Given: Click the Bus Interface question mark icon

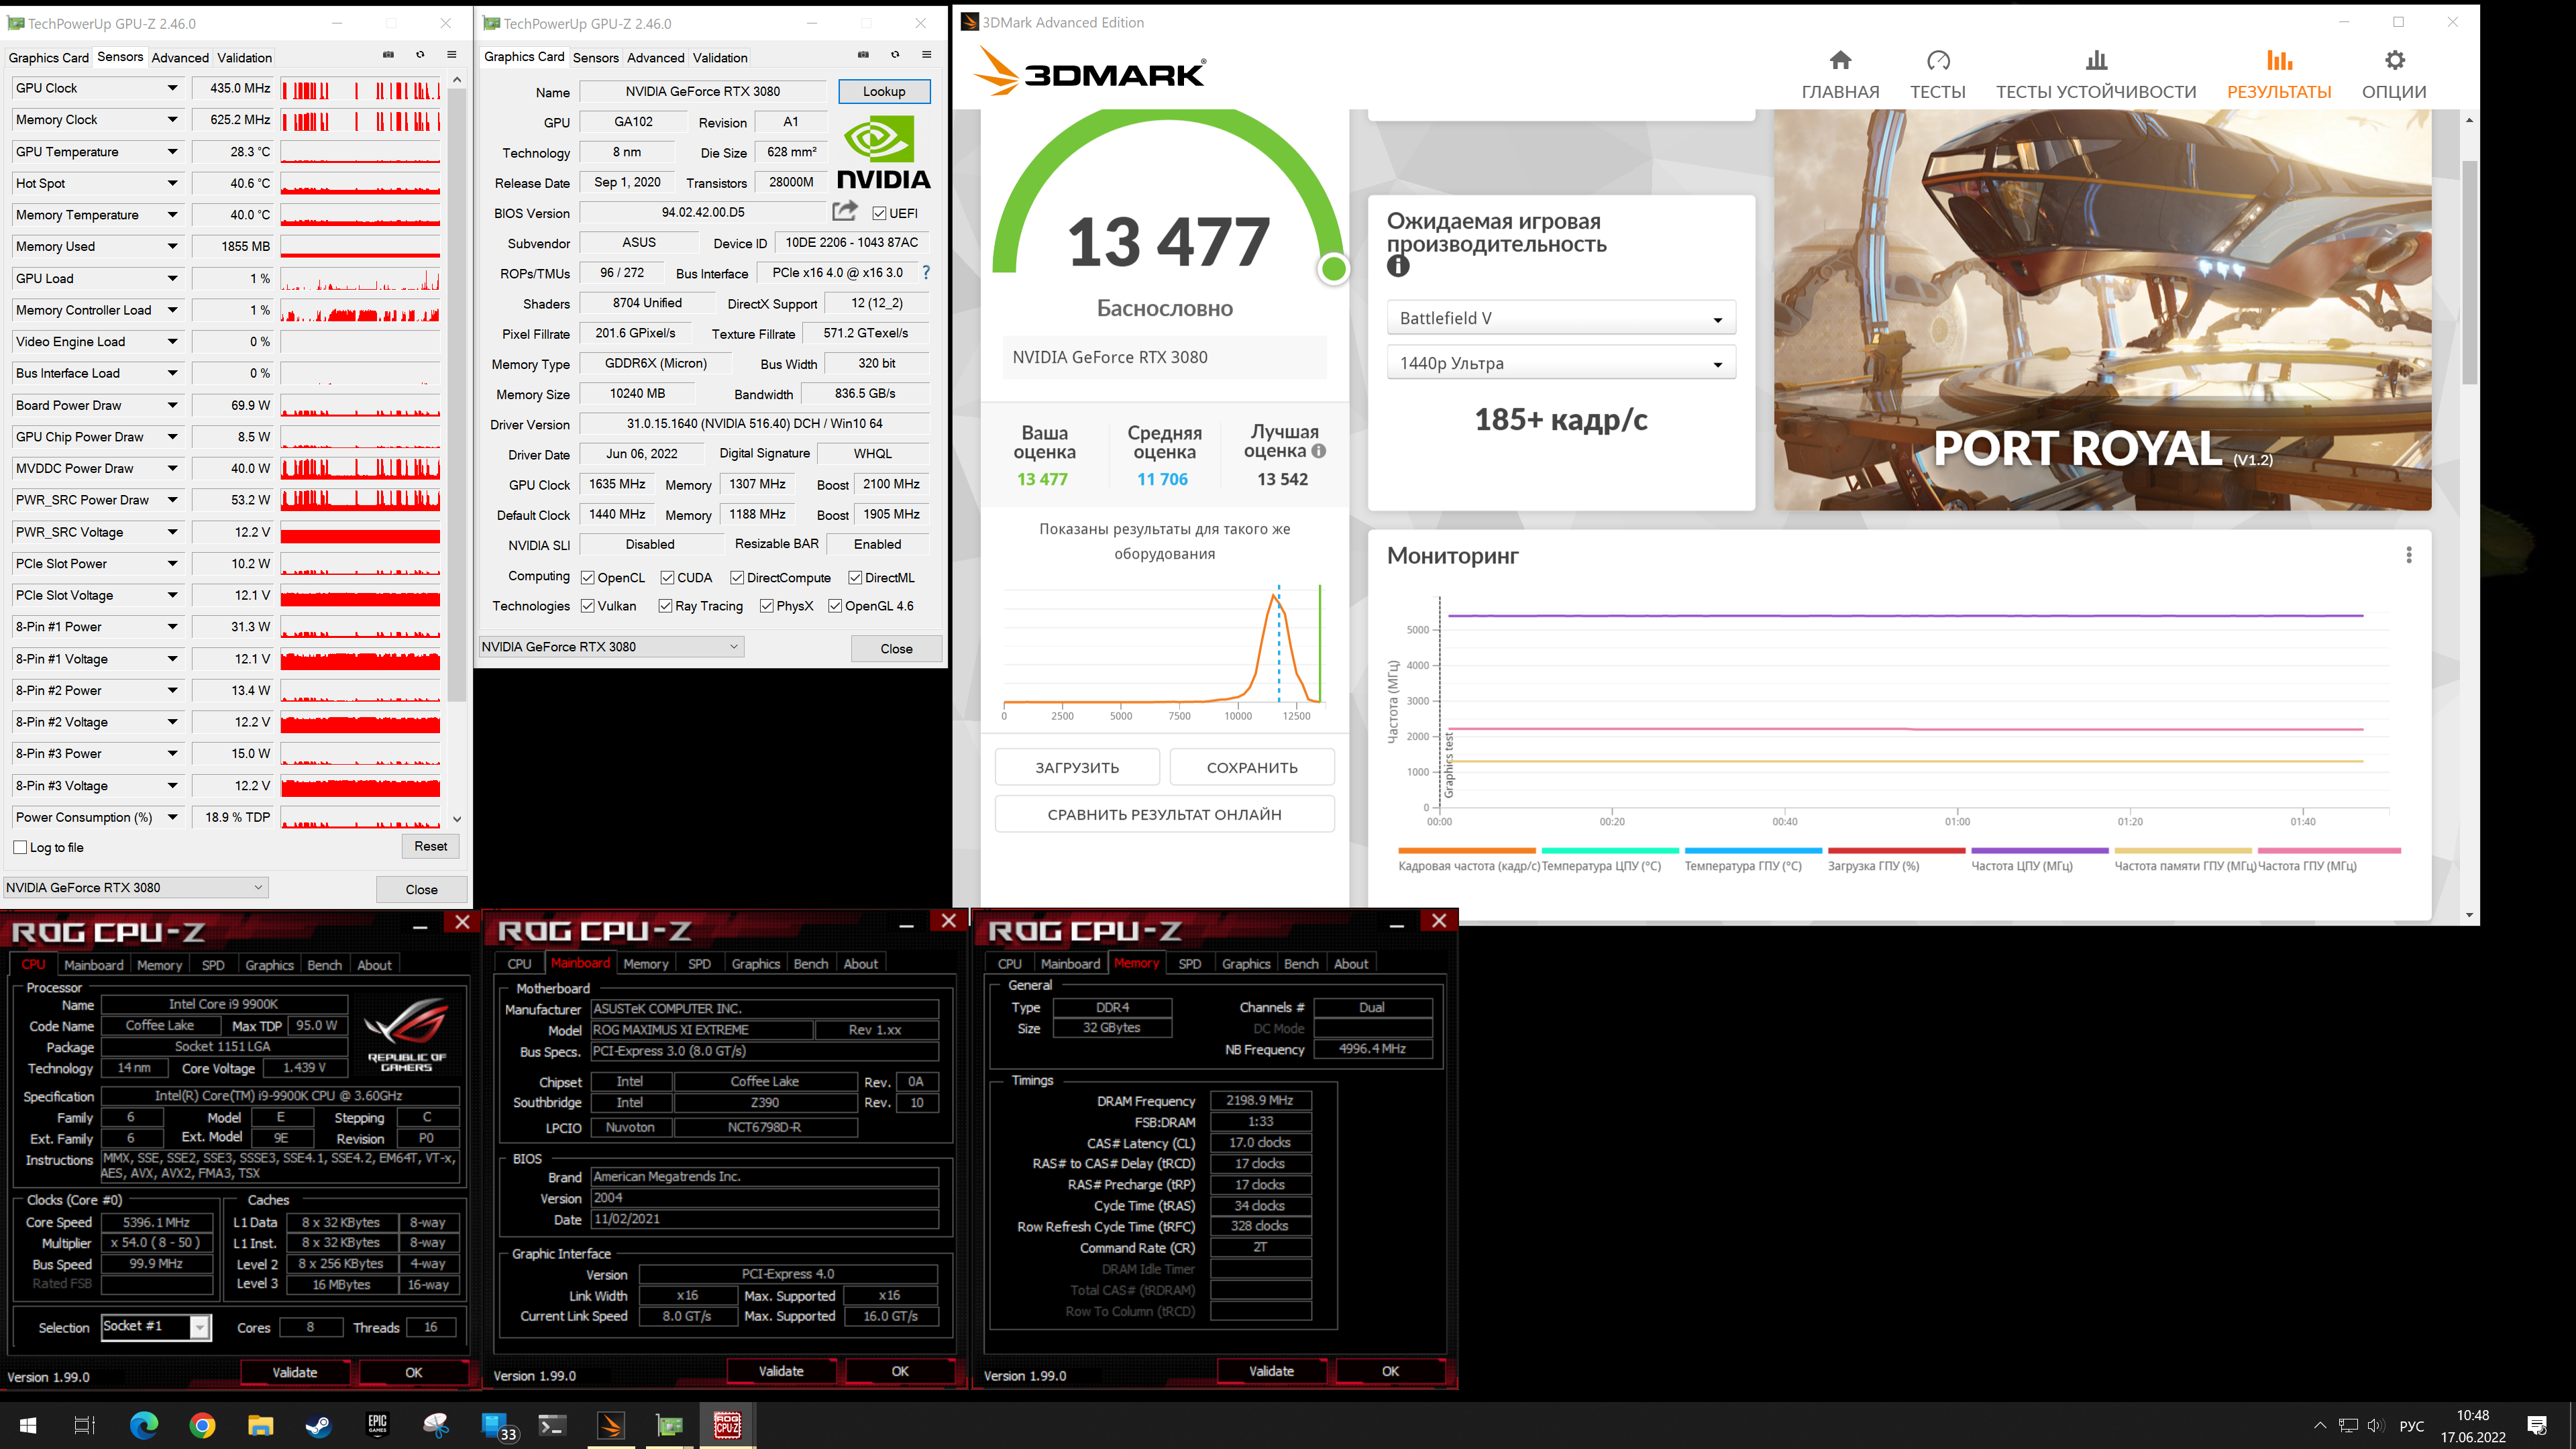Looking at the screenshot, I should pos(926,272).
